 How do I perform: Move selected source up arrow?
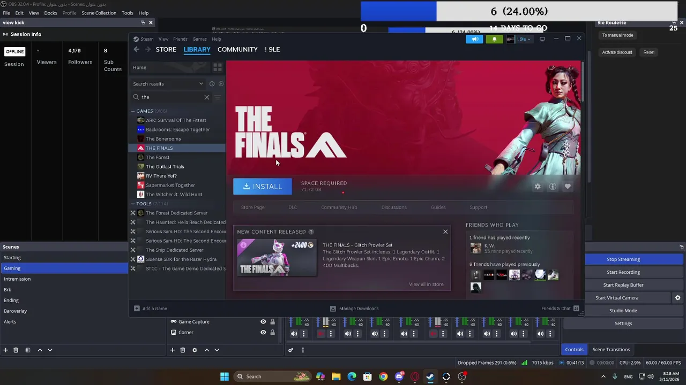click(x=207, y=350)
